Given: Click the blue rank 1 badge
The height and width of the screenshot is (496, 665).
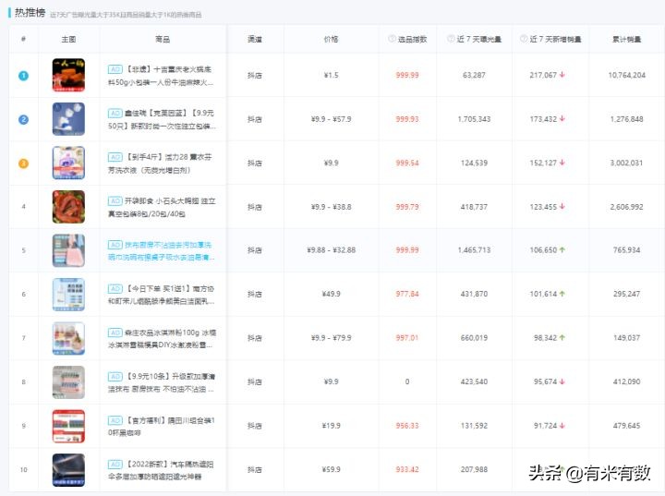Looking at the screenshot, I should point(23,76).
